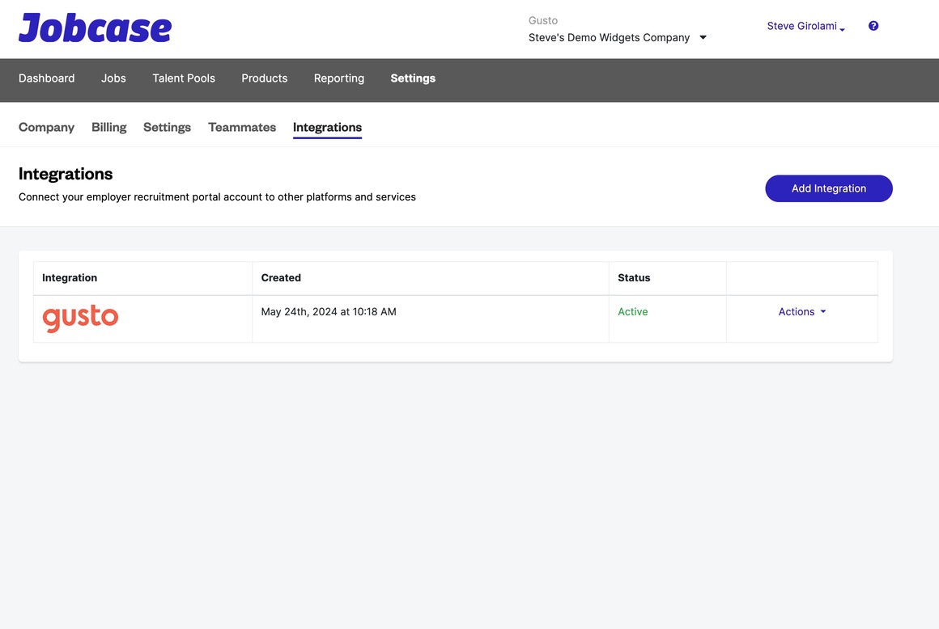This screenshot has width=939, height=629.
Task: Click the Add Integration button
Action: pyautogui.click(x=829, y=188)
